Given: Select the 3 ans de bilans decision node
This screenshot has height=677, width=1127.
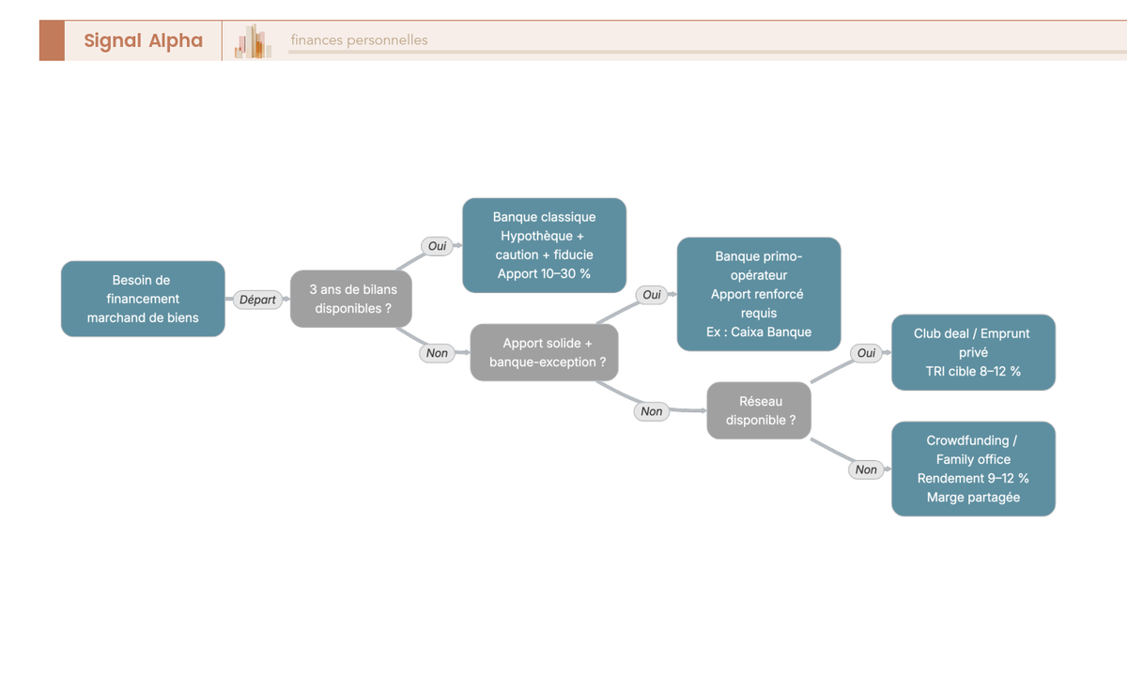Looking at the screenshot, I should [353, 299].
